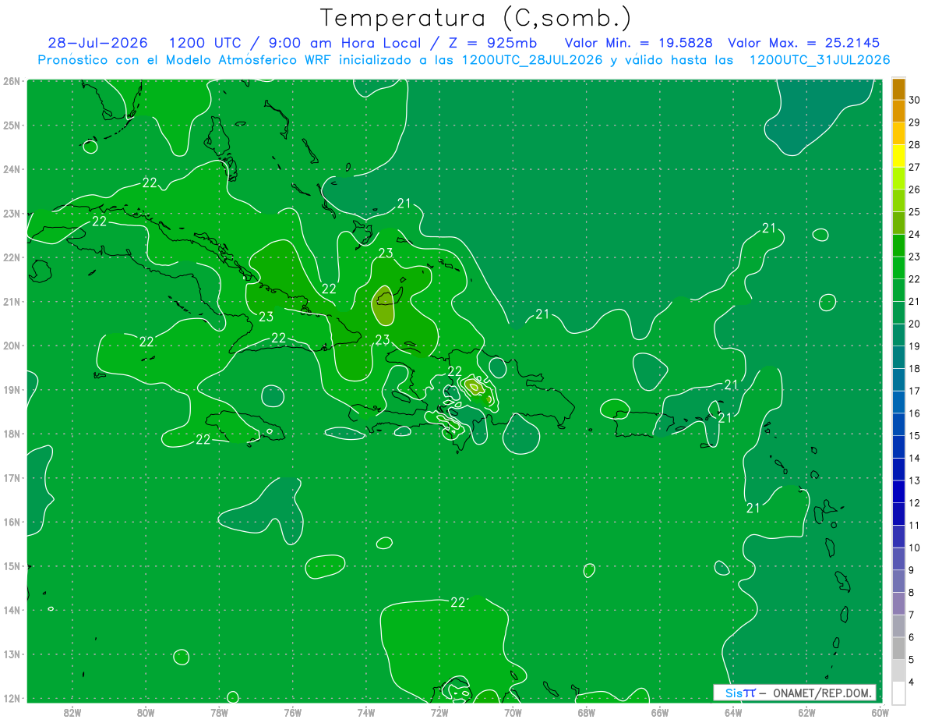The width and height of the screenshot is (935, 723).
Task: Click the 'ONAMET/REP.DOM.' credit box
Action: click(820, 693)
